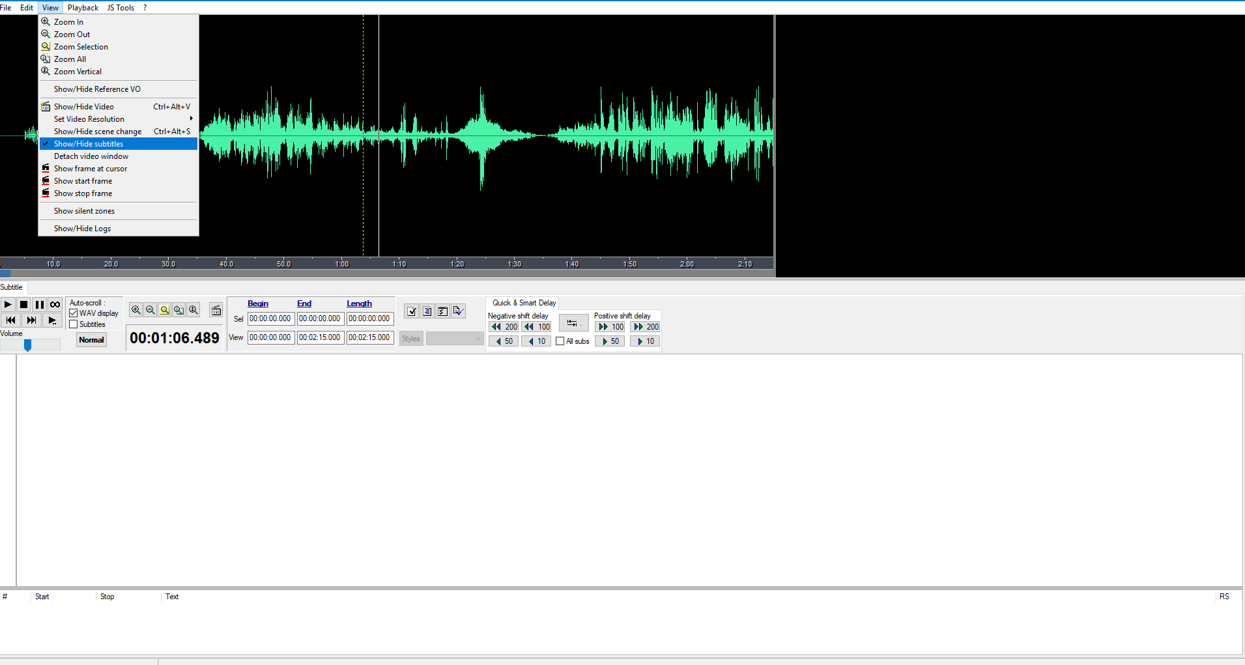The height and width of the screenshot is (665, 1245).
Task: Click the clapperboard video icon in toolbar
Action: (x=216, y=310)
